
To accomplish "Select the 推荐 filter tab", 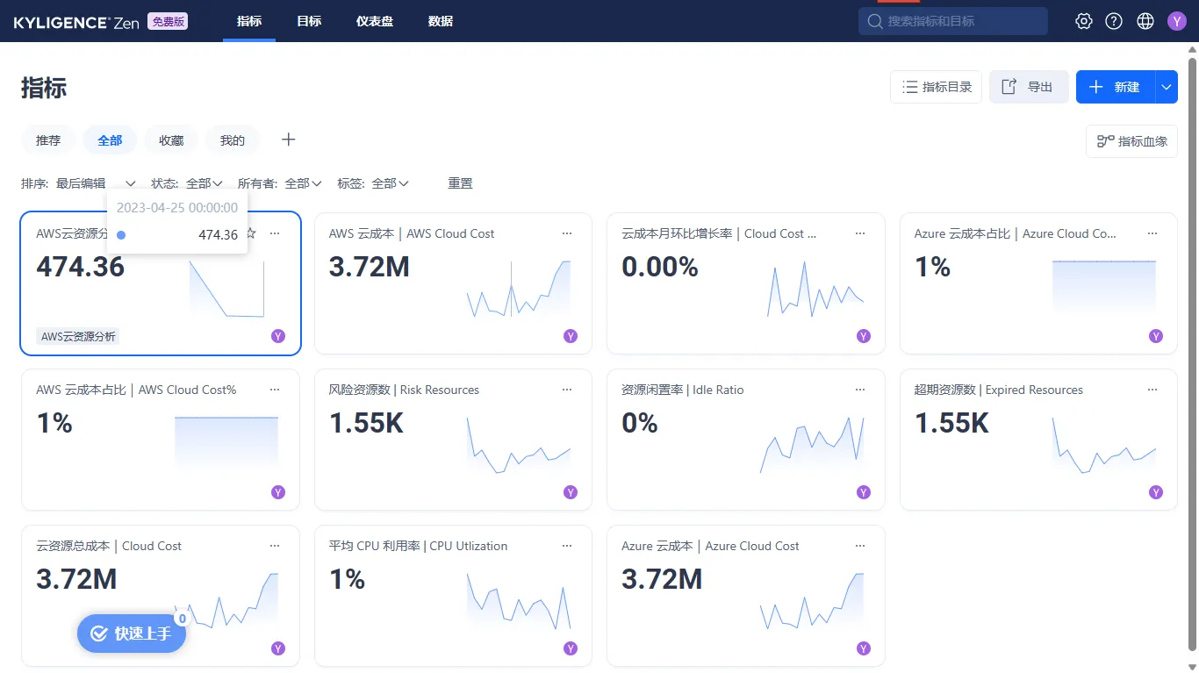I will point(48,140).
